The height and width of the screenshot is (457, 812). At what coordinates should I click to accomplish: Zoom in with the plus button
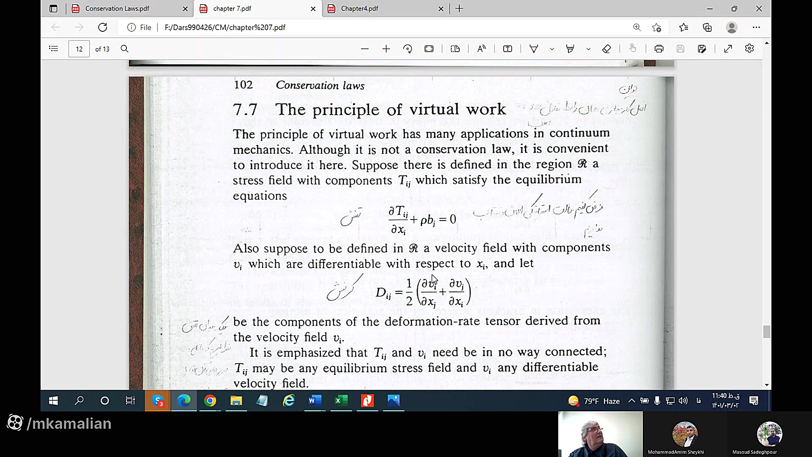pyautogui.click(x=386, y=49)
